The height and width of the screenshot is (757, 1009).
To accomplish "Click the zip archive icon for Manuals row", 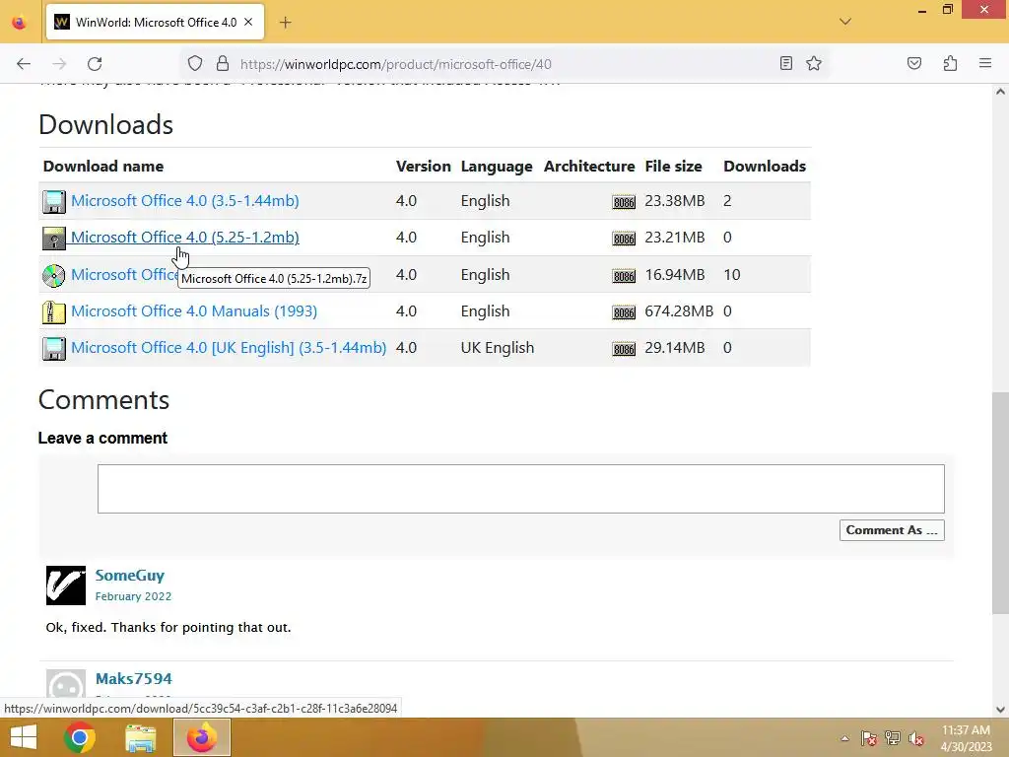I will pyautogui.click(x=54, y=312).
